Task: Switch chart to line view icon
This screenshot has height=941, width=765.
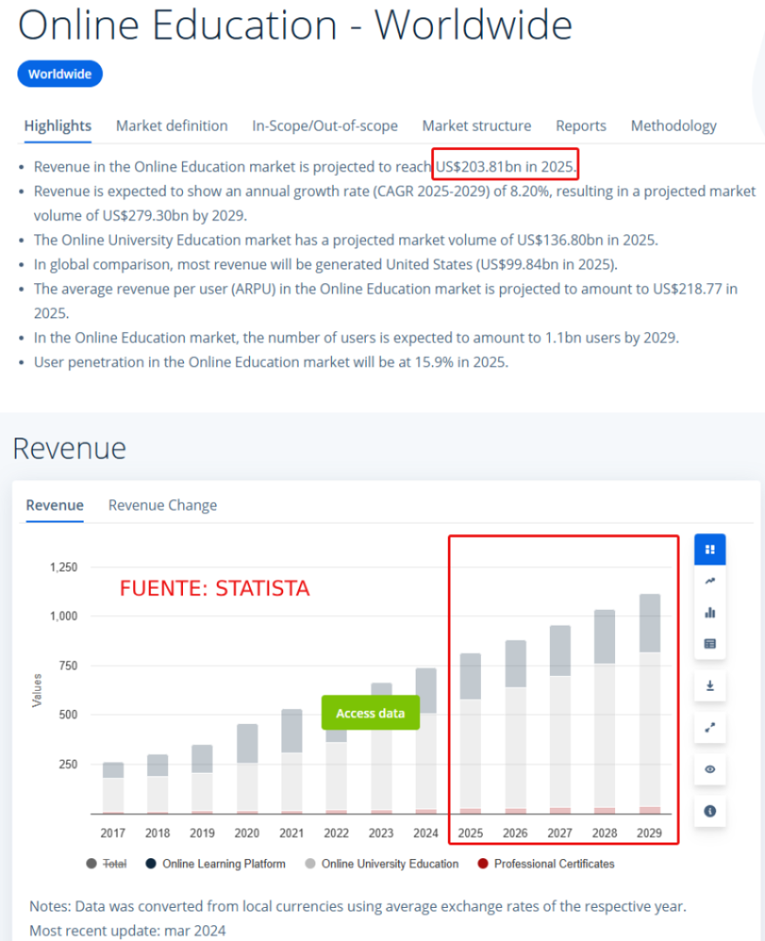Action: pyautogui.click(x=710, y=581)
